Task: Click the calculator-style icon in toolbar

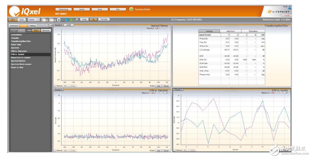Action: click(63, 20)
